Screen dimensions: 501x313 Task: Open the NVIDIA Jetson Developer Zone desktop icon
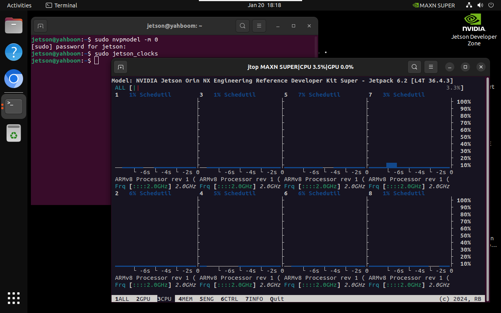click(474, 30)
